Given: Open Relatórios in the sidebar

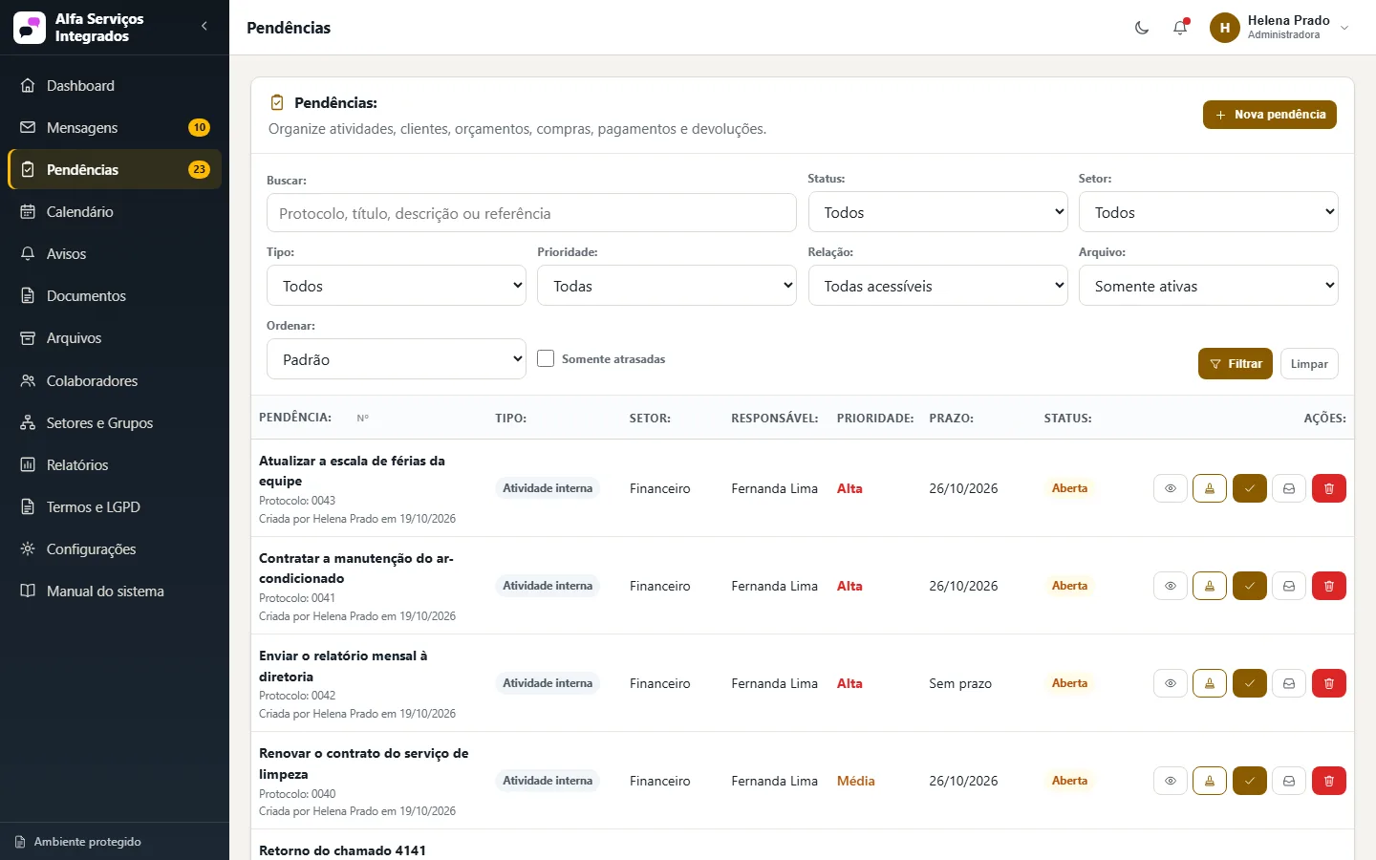Looking at the screenshot, I should point(115,464).
